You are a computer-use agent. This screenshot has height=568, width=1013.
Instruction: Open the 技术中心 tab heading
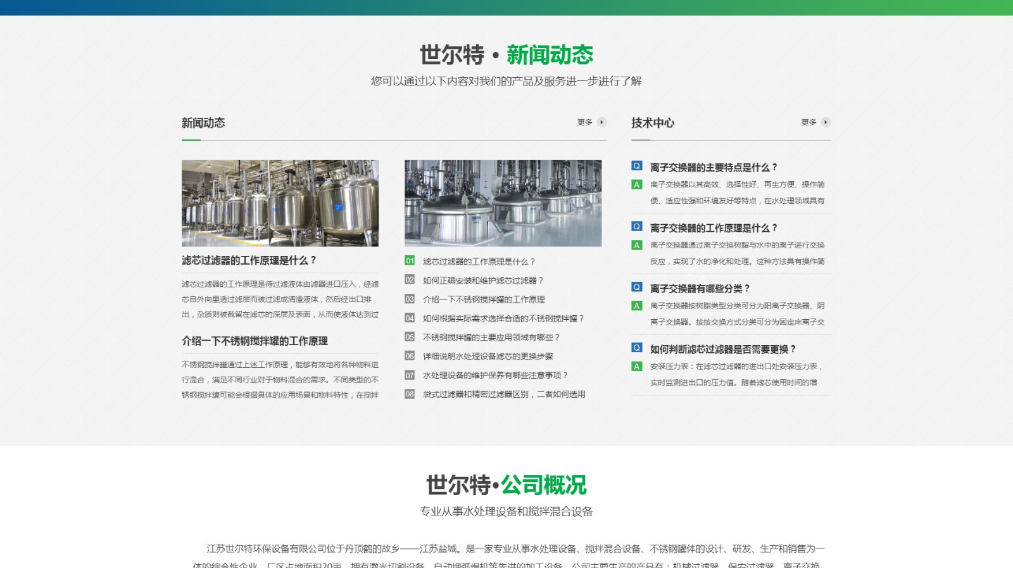coord(653,123)
